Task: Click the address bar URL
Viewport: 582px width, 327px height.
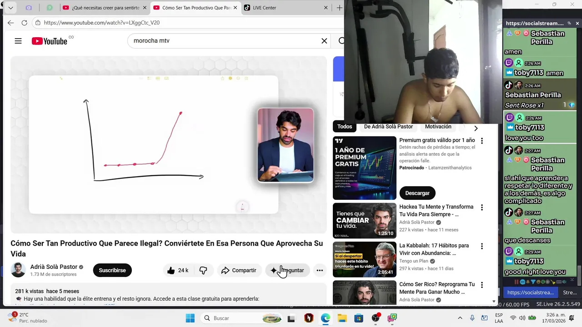Action: 102,23
